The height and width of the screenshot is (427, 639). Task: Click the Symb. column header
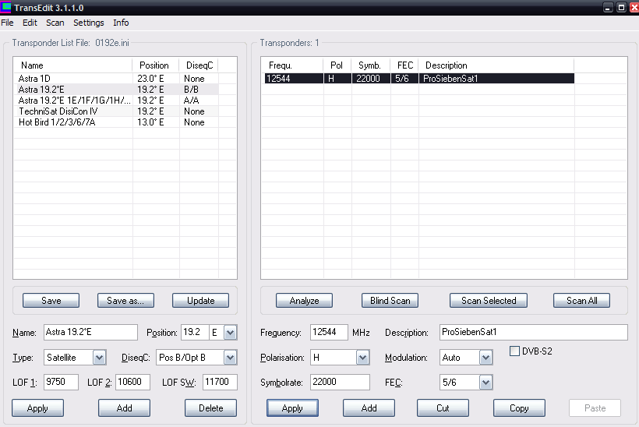(x=371, y=65)
